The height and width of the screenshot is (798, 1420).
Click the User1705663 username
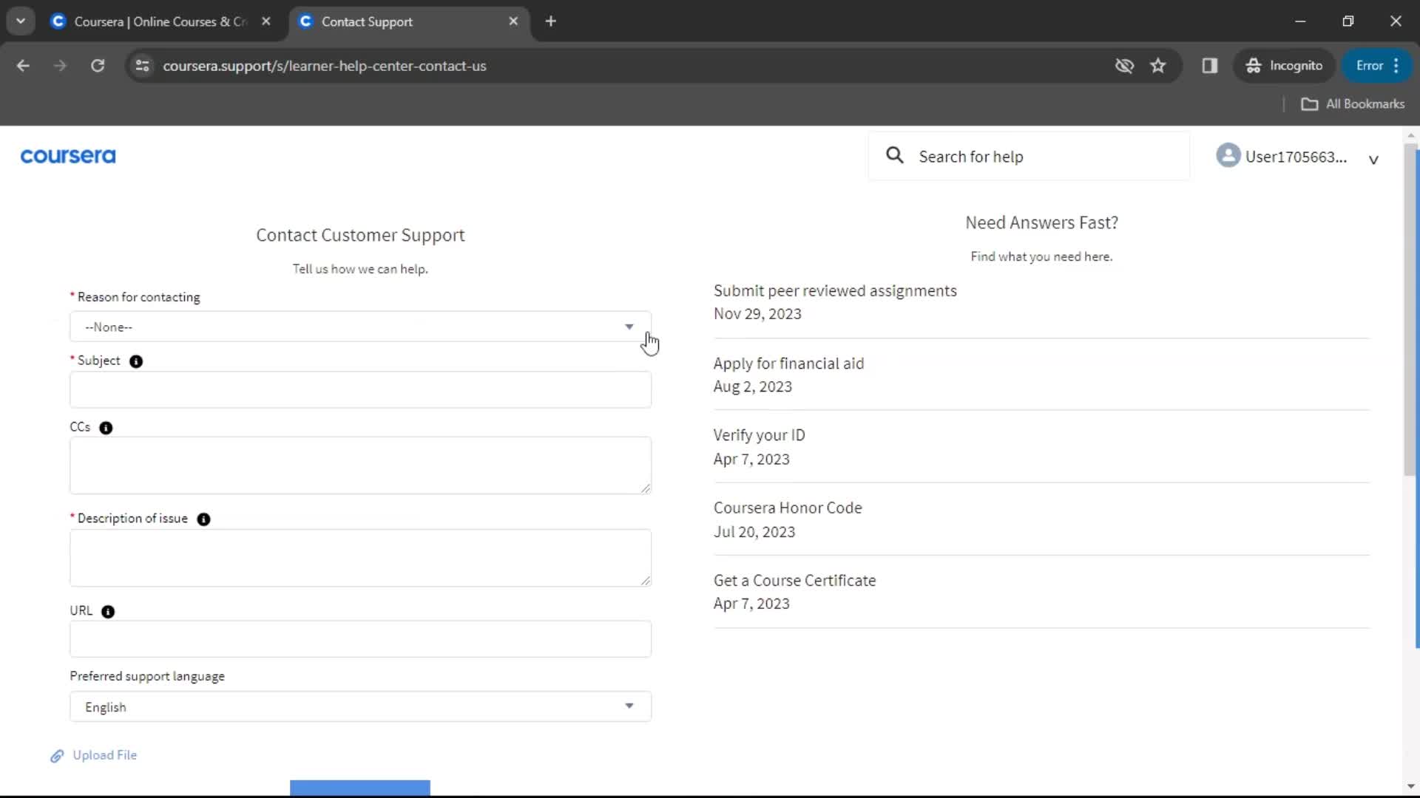pos(1296,157)
